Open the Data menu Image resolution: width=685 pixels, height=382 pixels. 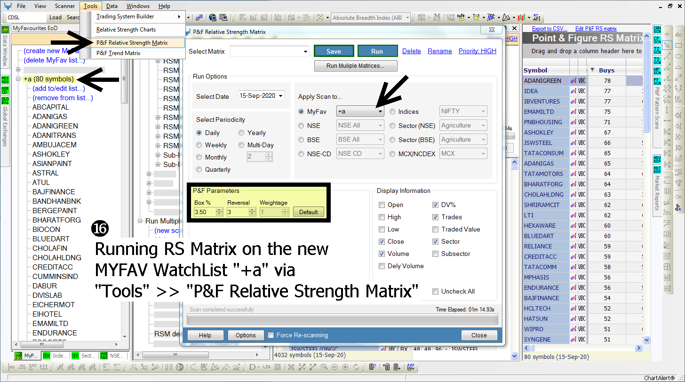[112, 6]
